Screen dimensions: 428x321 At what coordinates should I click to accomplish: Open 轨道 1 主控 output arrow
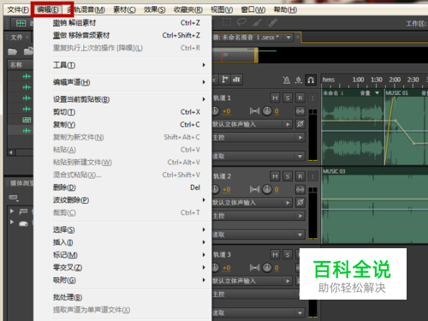click(x=300, y=138)
